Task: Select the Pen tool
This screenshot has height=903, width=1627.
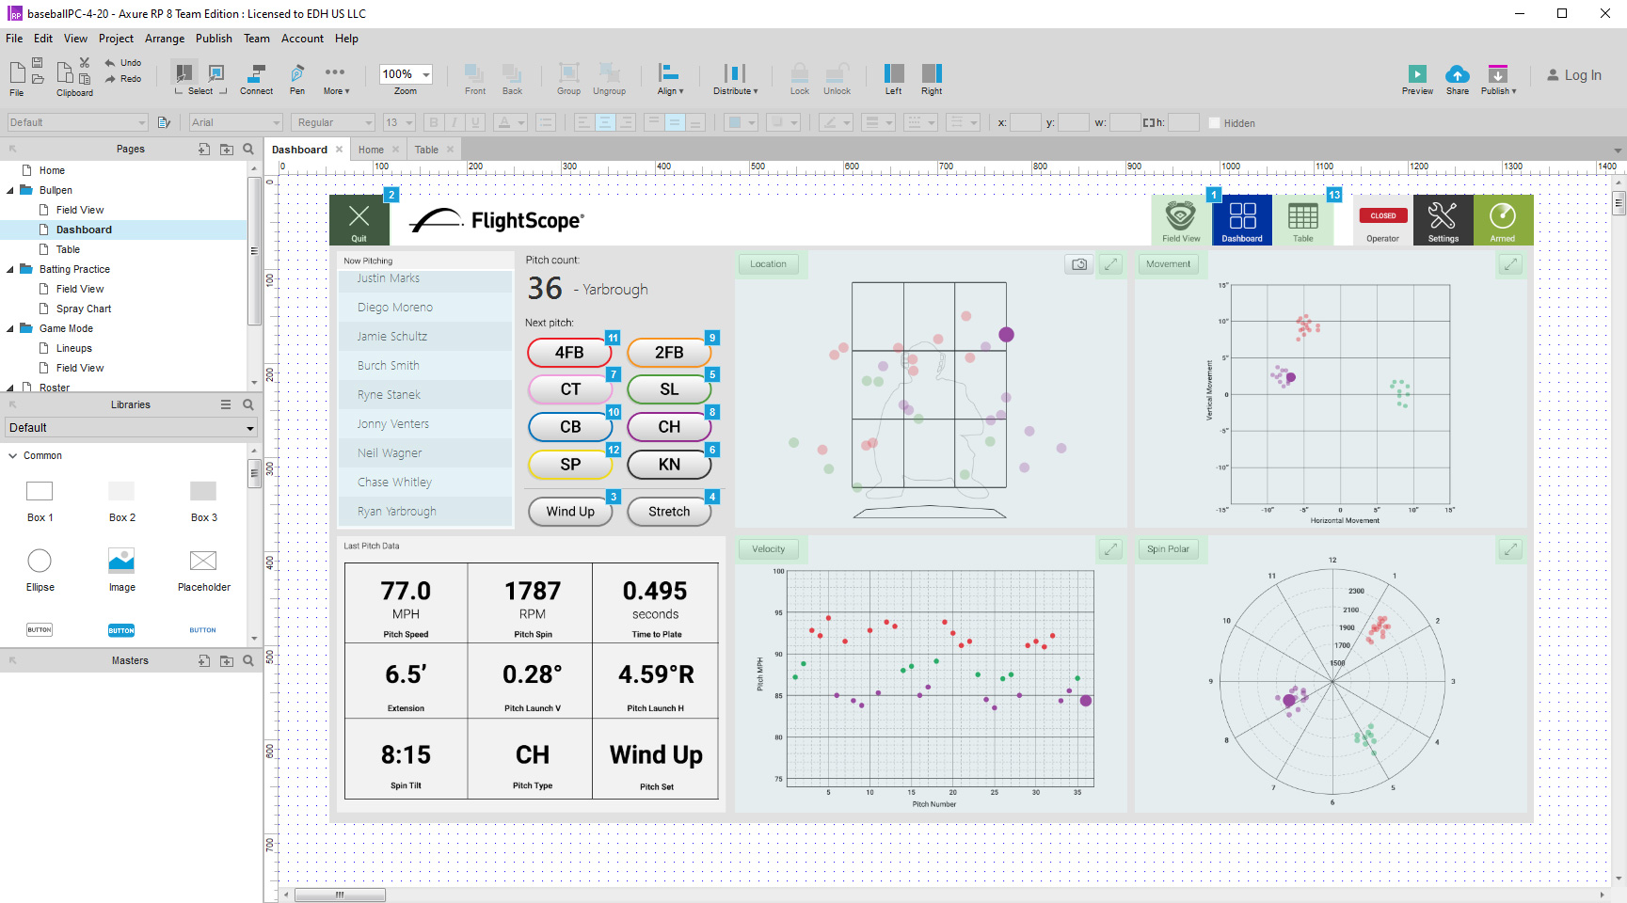Action: tap(297, 74)
